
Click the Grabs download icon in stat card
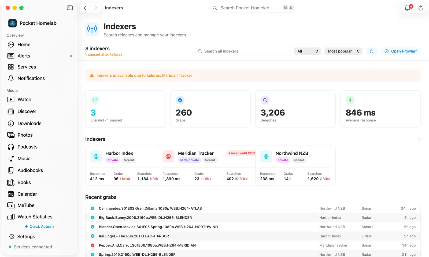coord(180,100)
